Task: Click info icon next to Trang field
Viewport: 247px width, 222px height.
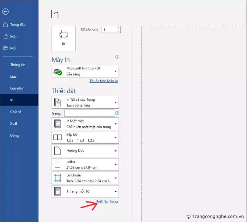Action: pos(117,113)
